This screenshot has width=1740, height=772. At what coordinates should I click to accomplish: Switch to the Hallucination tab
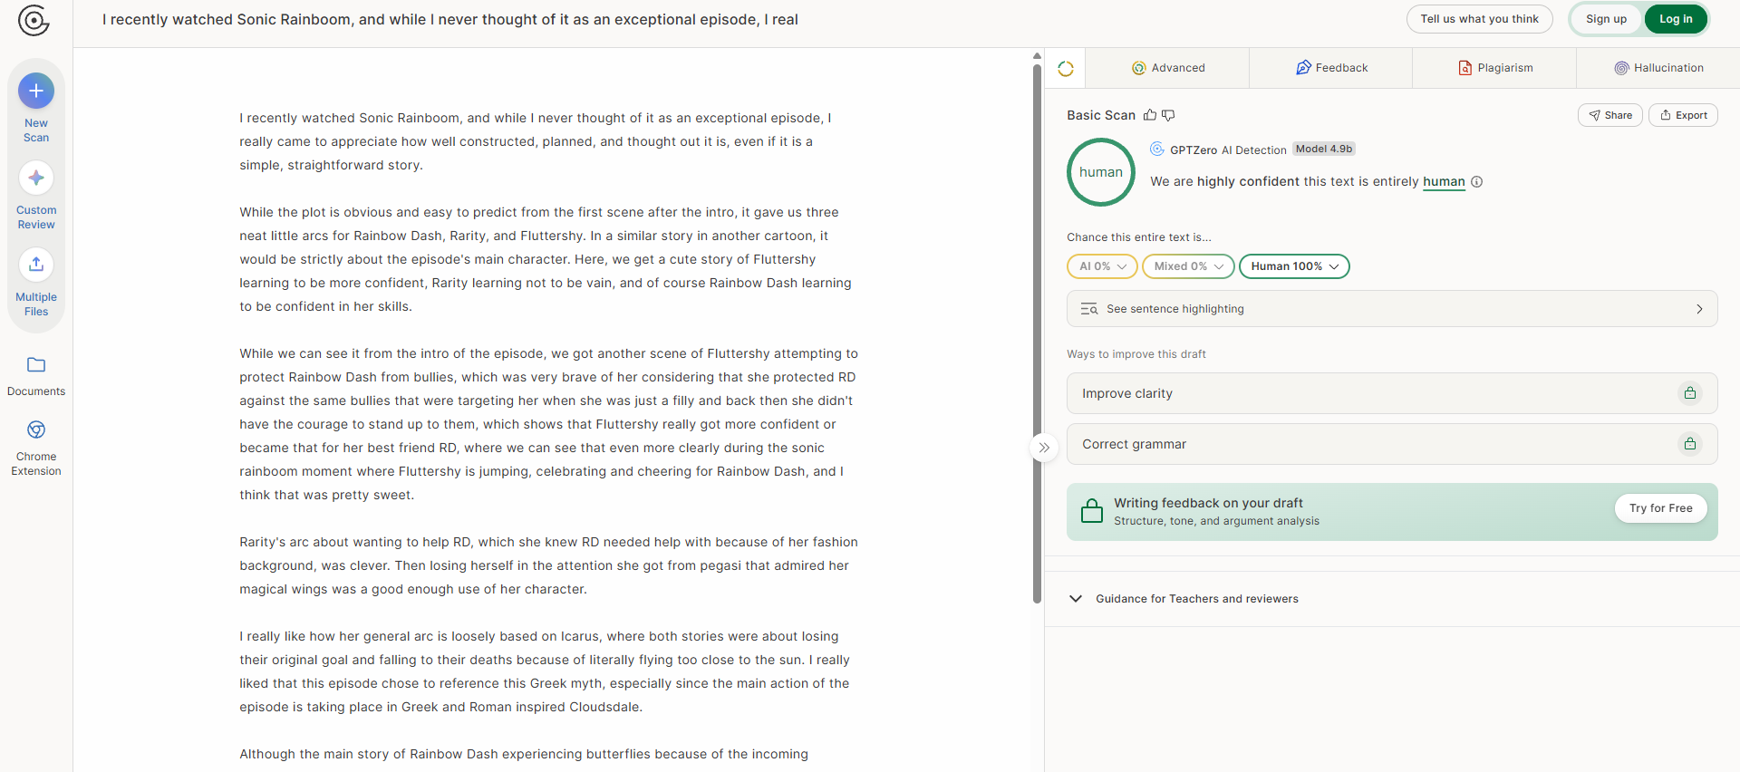tap(1658, 68)
